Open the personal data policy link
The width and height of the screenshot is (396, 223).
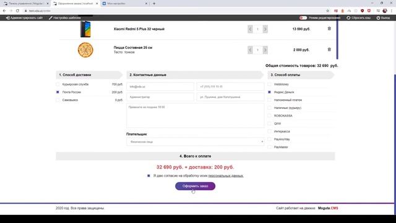(x=226, y=175)
